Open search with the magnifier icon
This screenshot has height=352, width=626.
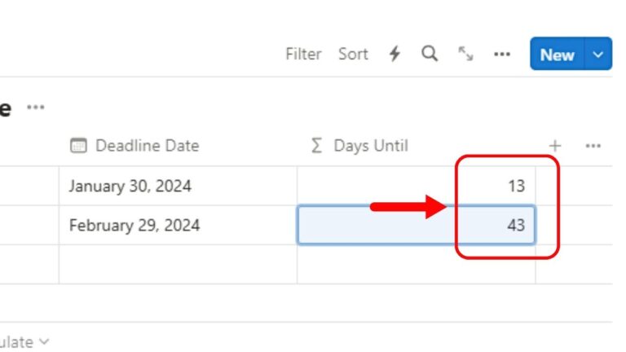pyautogui.click(x=430, y=54)
